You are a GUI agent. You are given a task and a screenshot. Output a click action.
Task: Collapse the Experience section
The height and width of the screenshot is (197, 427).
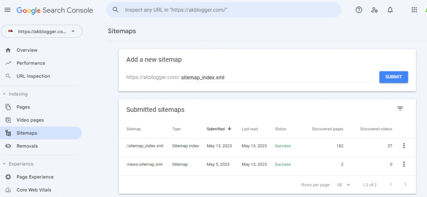18,164
